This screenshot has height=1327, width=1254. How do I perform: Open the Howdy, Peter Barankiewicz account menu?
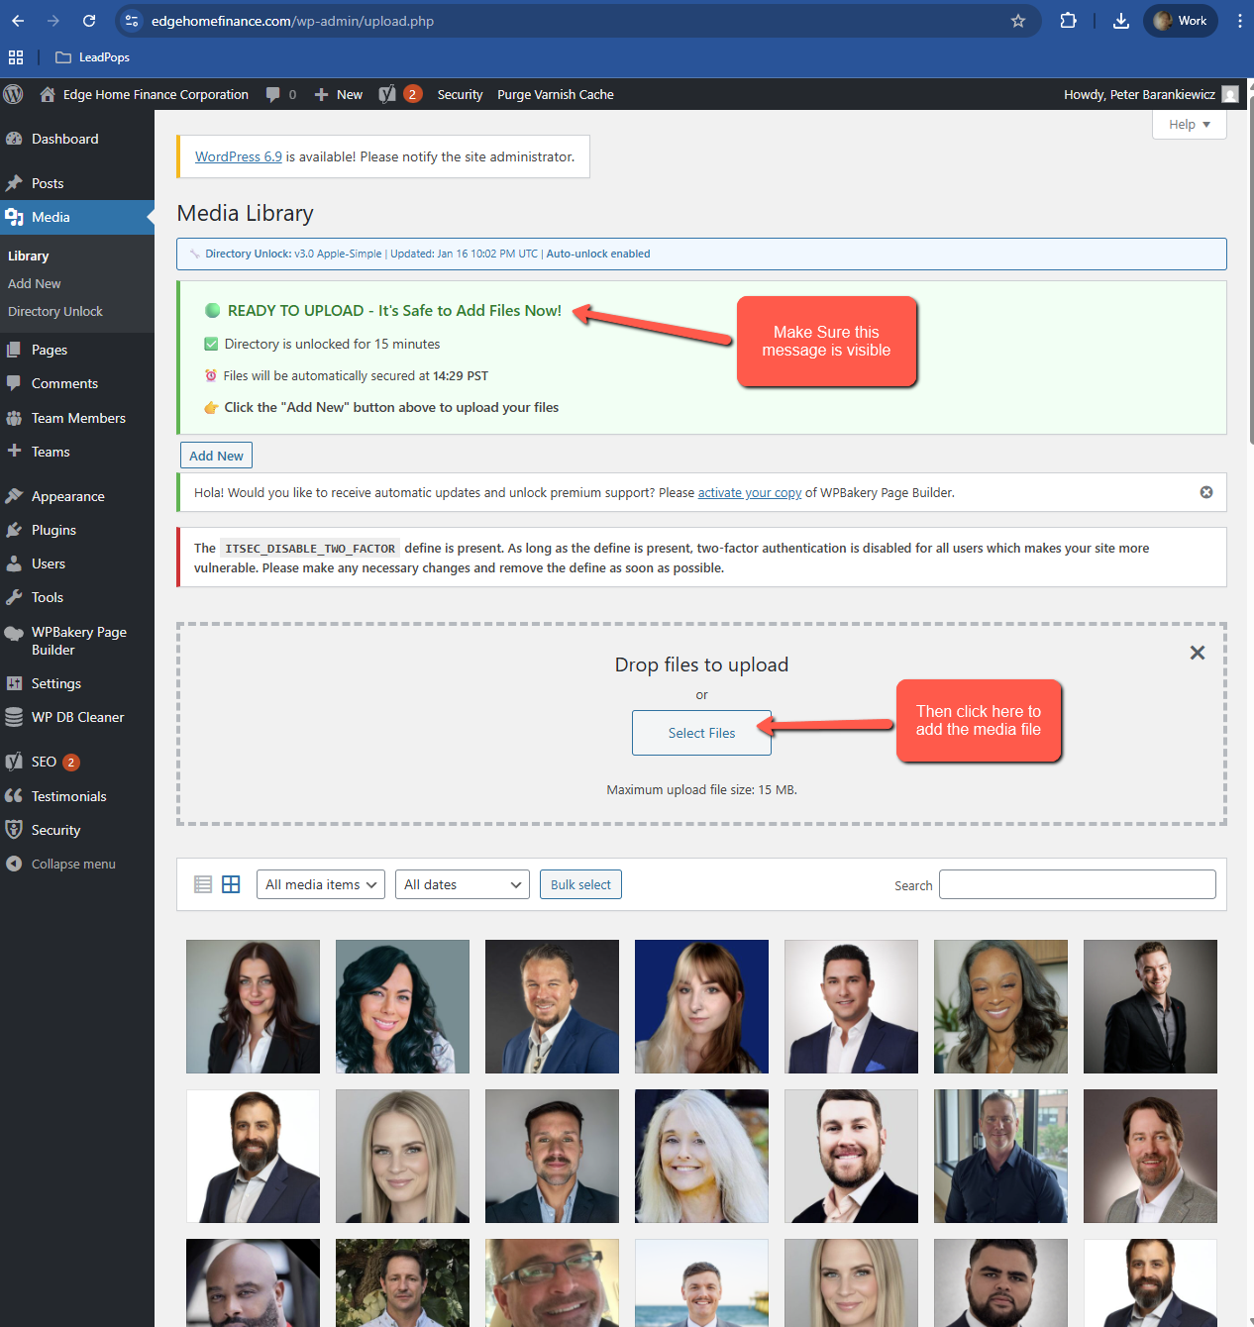(1151, 94)
